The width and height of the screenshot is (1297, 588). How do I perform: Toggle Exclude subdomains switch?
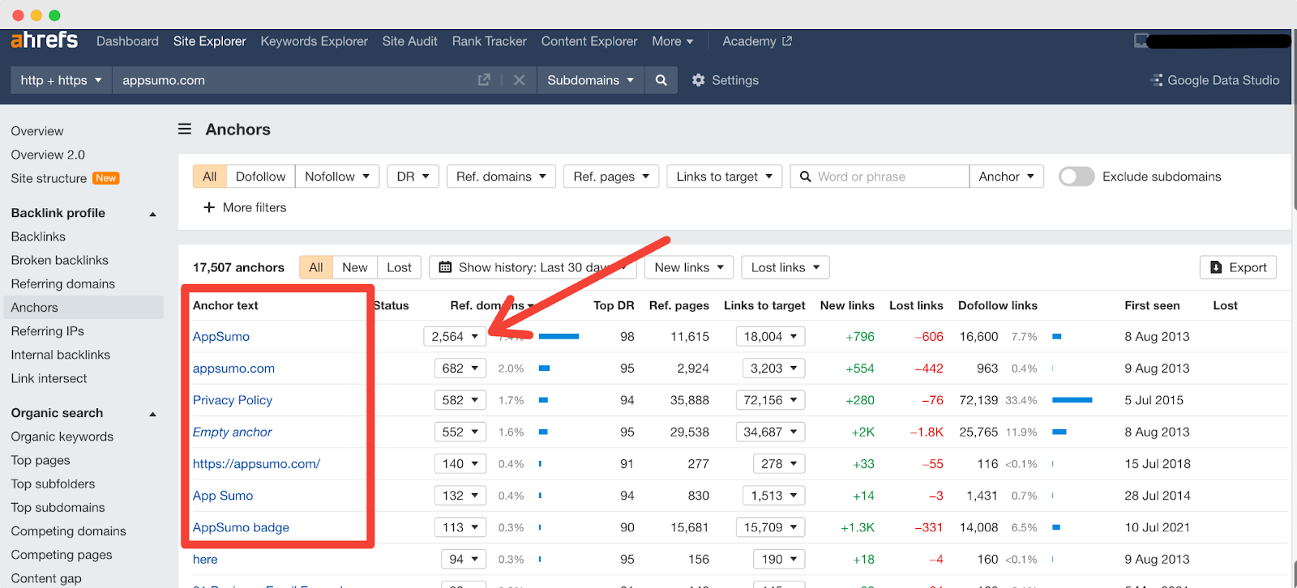(1077, 177)
